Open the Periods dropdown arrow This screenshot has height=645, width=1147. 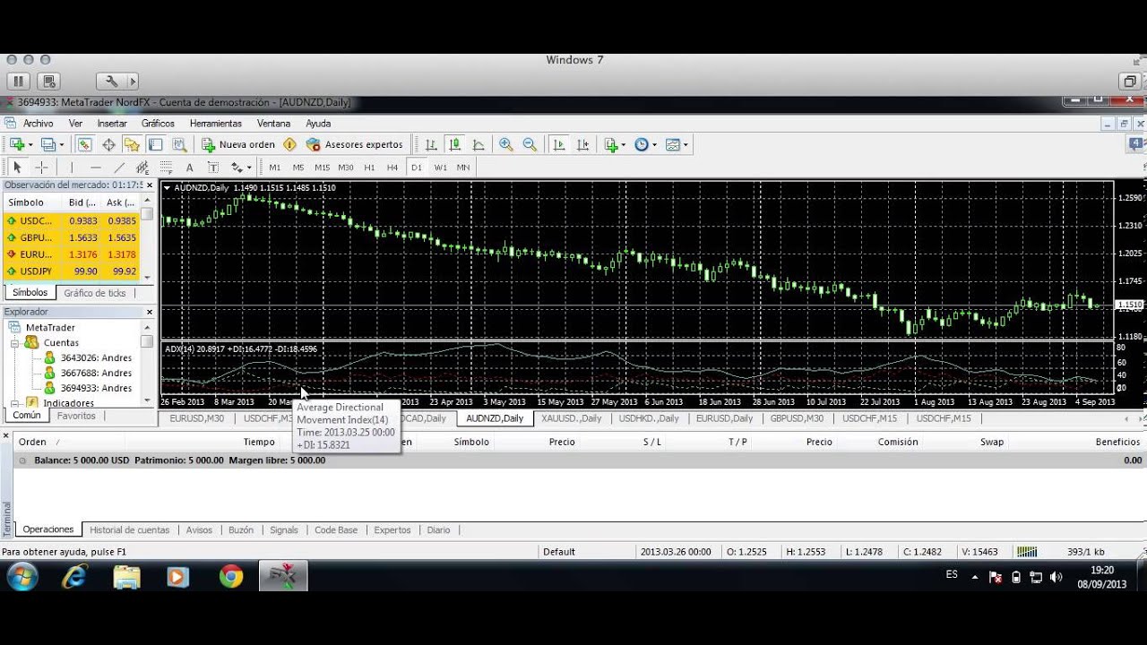point(654,145)
